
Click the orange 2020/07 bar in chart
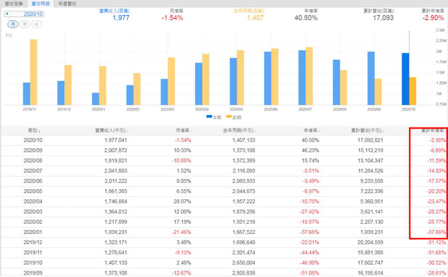click(x=309, y=76)
